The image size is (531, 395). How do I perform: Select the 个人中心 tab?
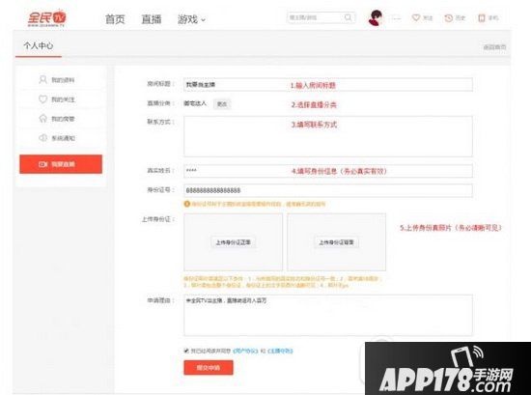39,45
